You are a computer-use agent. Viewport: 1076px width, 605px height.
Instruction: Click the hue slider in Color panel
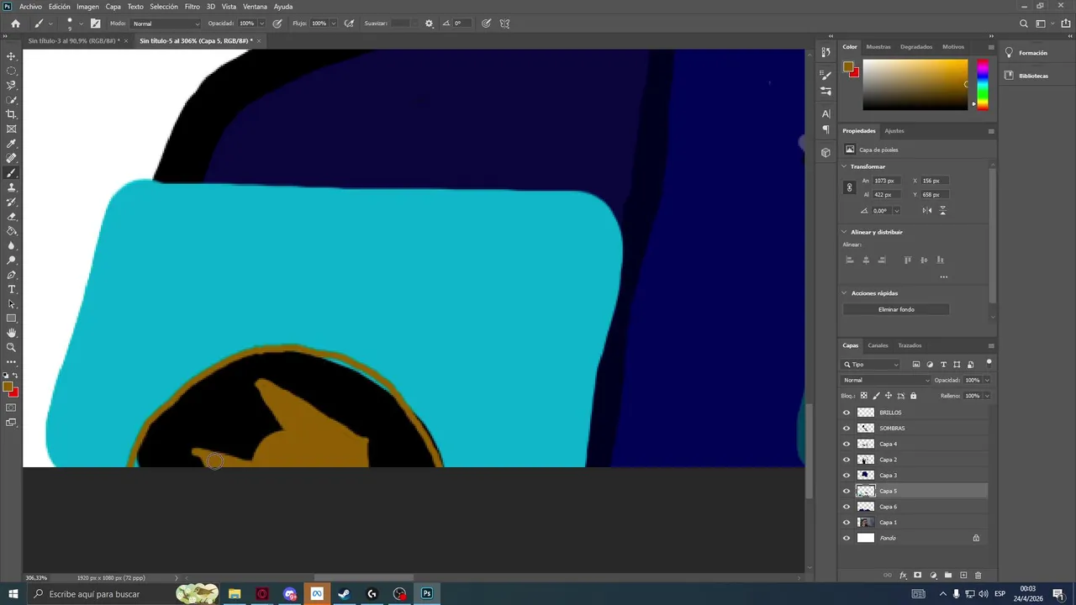(982, 84)
